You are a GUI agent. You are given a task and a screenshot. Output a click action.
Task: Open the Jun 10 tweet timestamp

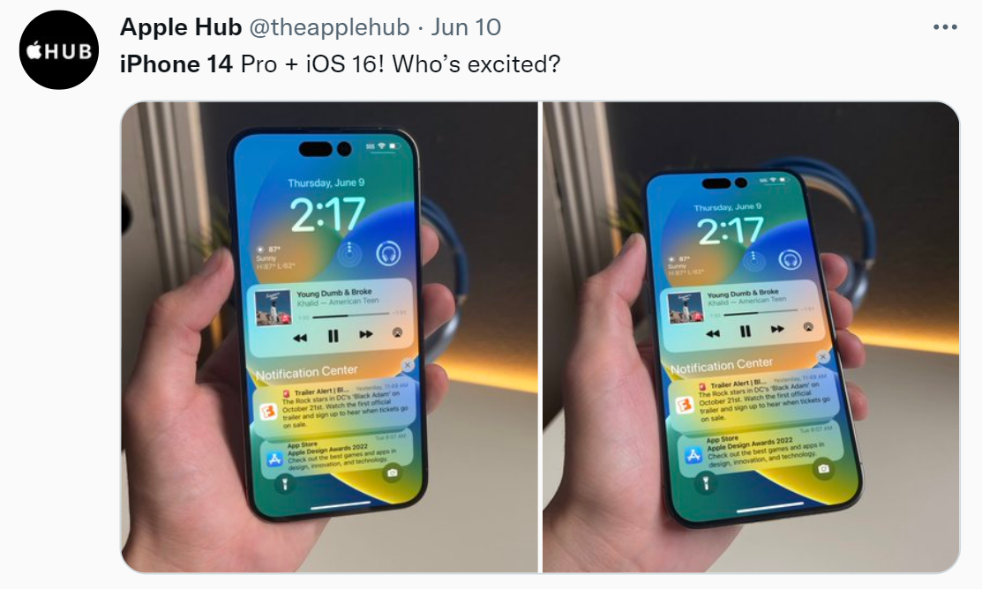click(466, 27)
